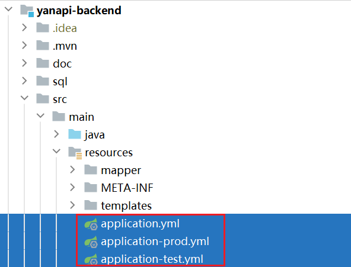
Task: Expand the .mvn folder chevron
Action: click(24, 46)
